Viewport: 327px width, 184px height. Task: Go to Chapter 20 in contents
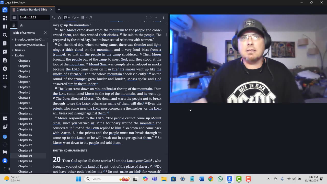(x=25, y=161)
